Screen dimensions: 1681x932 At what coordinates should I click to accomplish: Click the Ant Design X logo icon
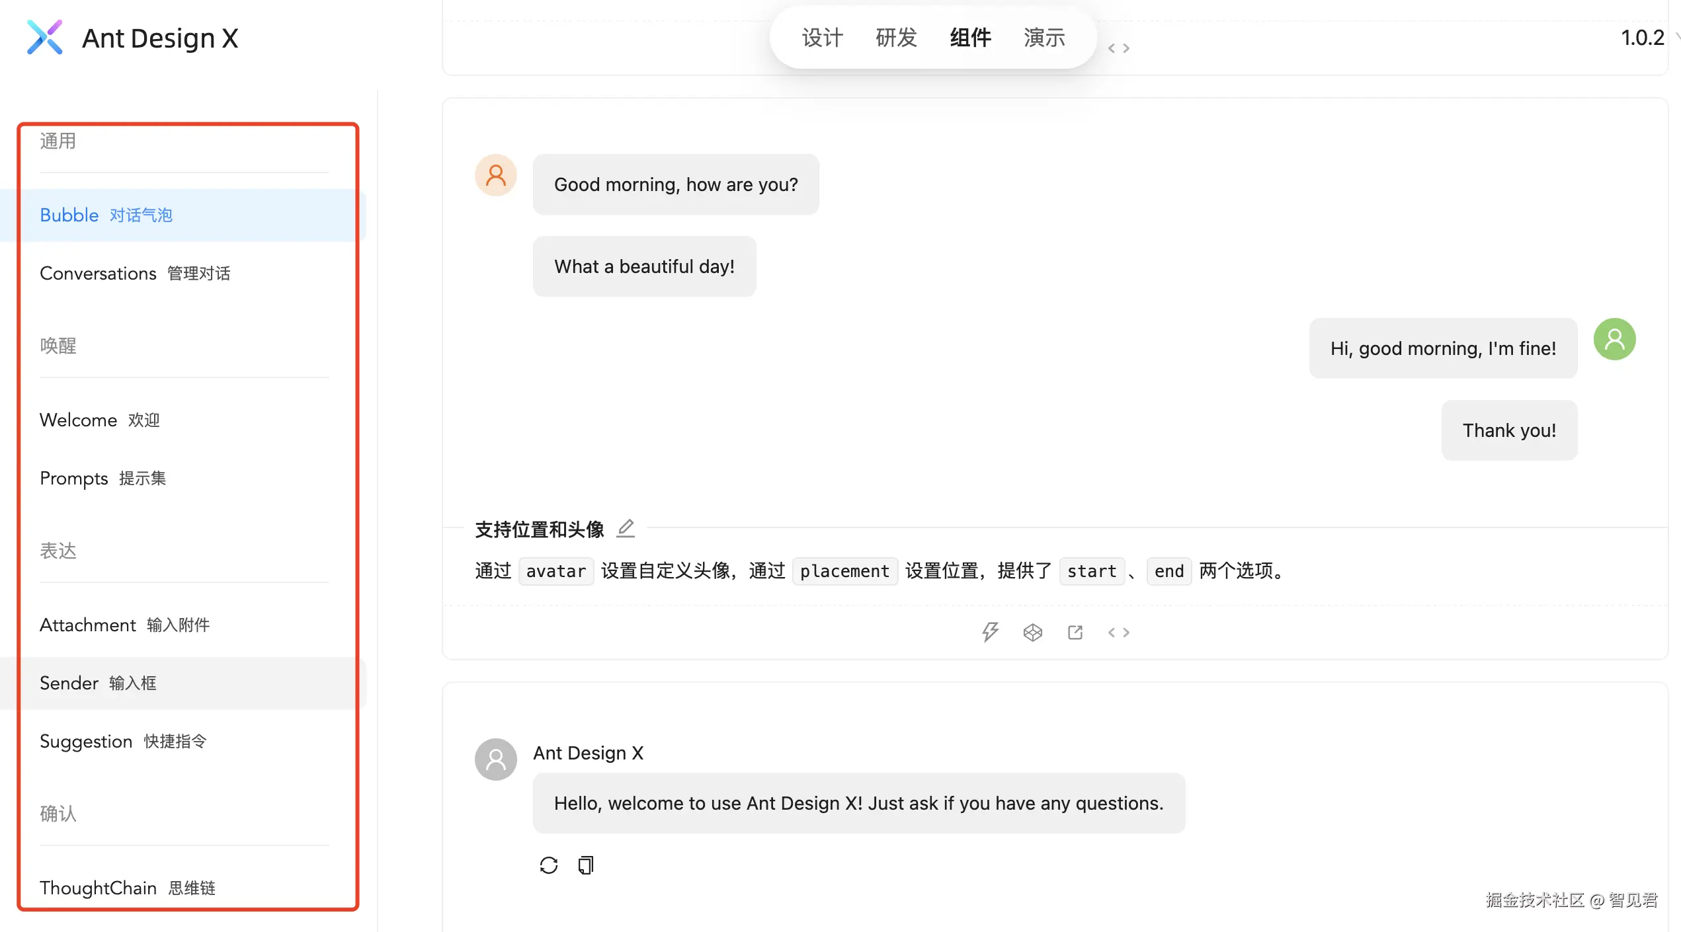coord(45,38)
